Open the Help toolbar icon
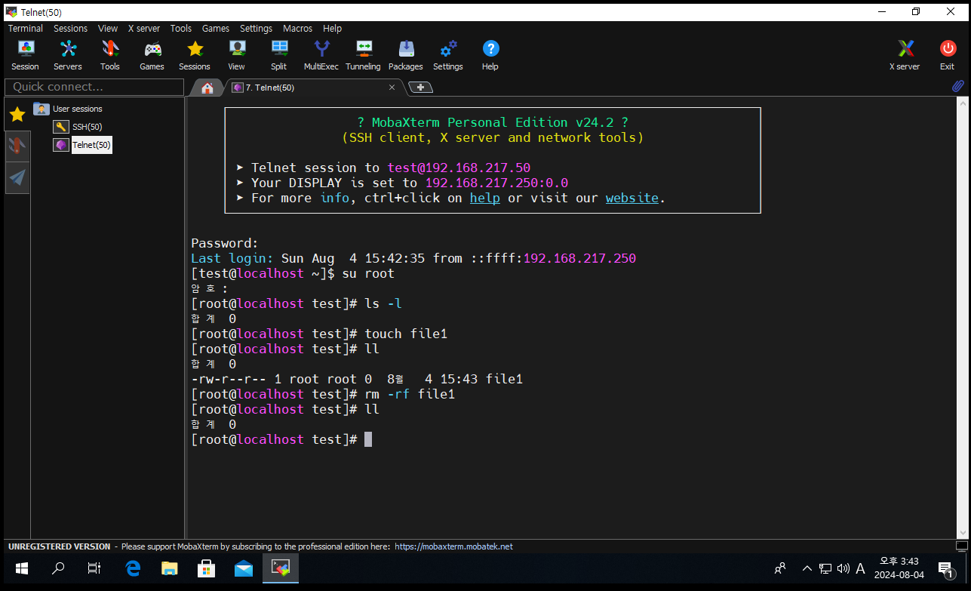The width and height of the screenshot is (971, 591). click(x=490, y=55)
